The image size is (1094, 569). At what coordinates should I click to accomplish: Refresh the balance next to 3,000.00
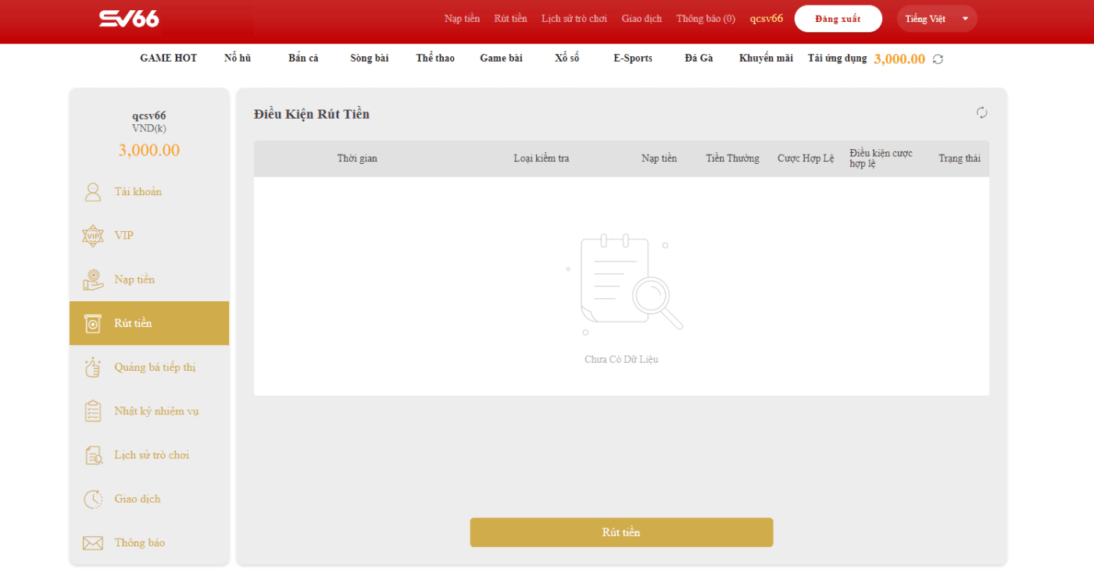click(x=938, y=59)
